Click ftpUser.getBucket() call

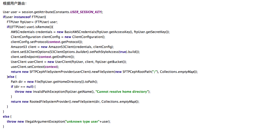pyautogui.click(x=110, y=62)
